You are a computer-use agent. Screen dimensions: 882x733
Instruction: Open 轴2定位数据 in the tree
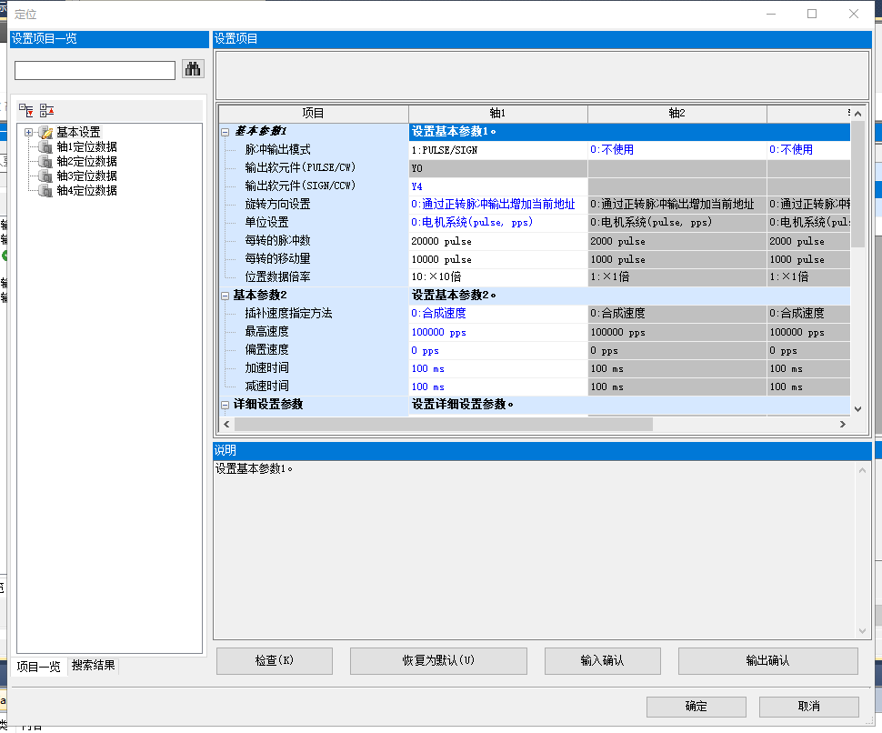click(86, 162)
